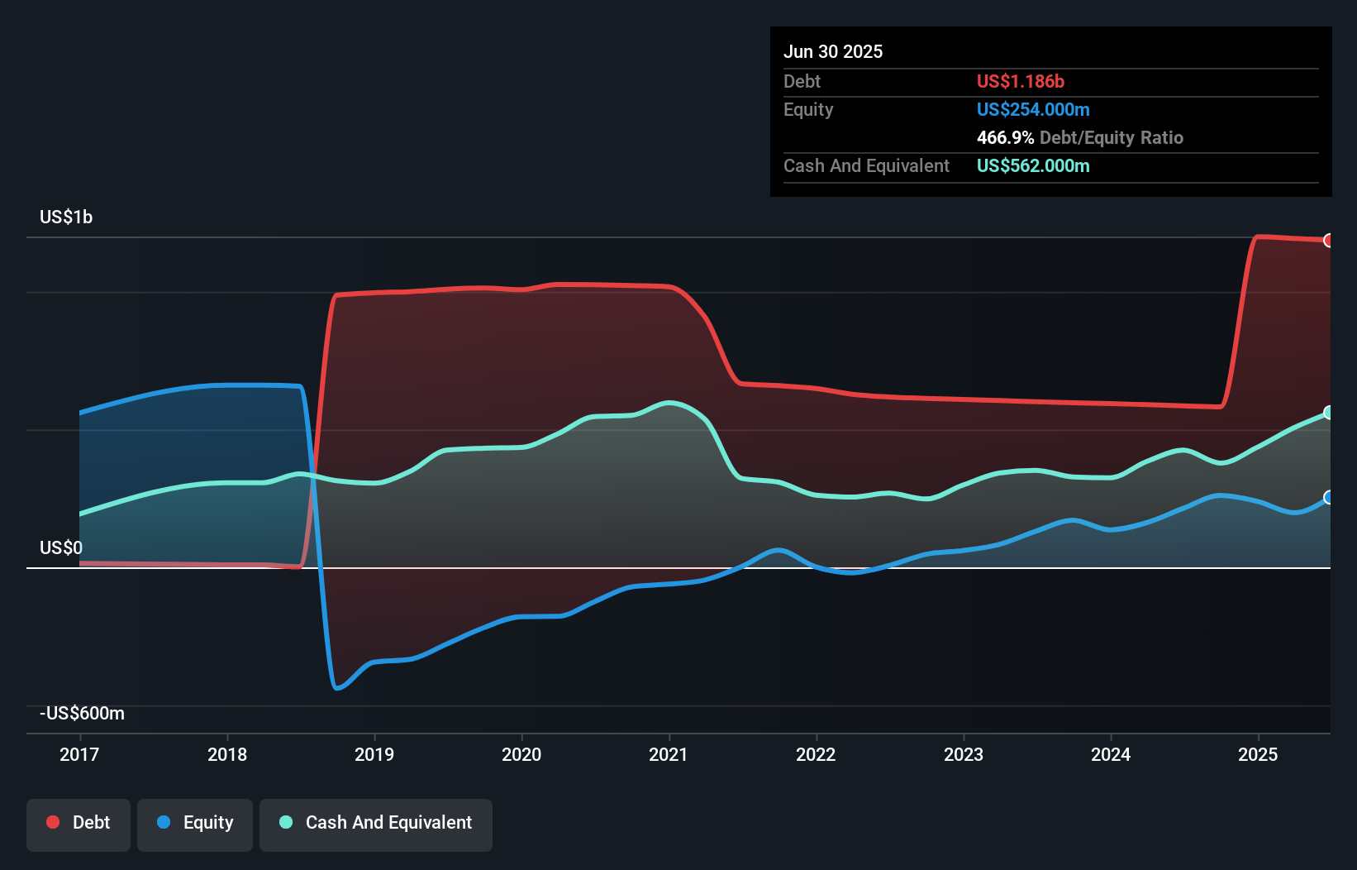Screen dimensions: 1357x870
Task: Click the 466.9% Debt/Equity Ratio text
Action: [x=1080, y=137]
